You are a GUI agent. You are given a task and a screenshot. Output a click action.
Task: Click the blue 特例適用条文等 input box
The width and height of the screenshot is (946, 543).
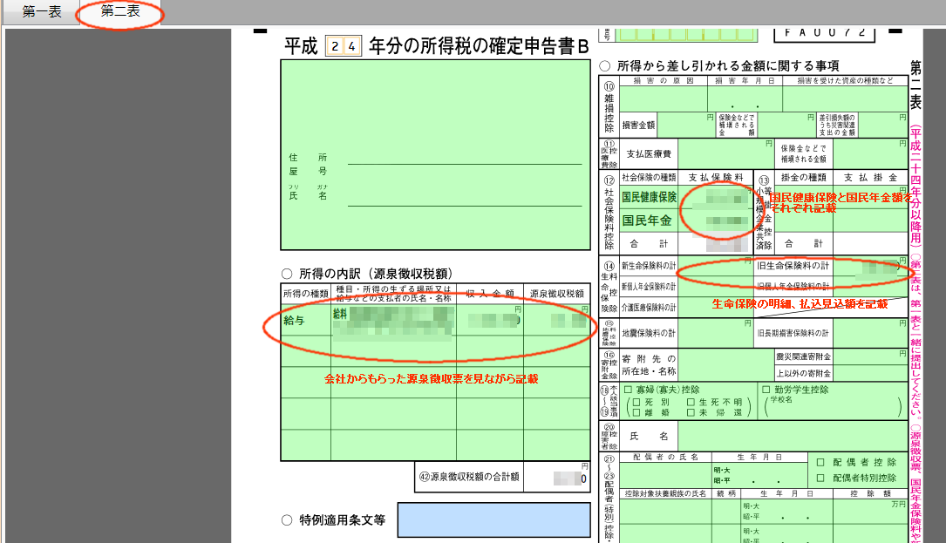click(x=493, y=519)
